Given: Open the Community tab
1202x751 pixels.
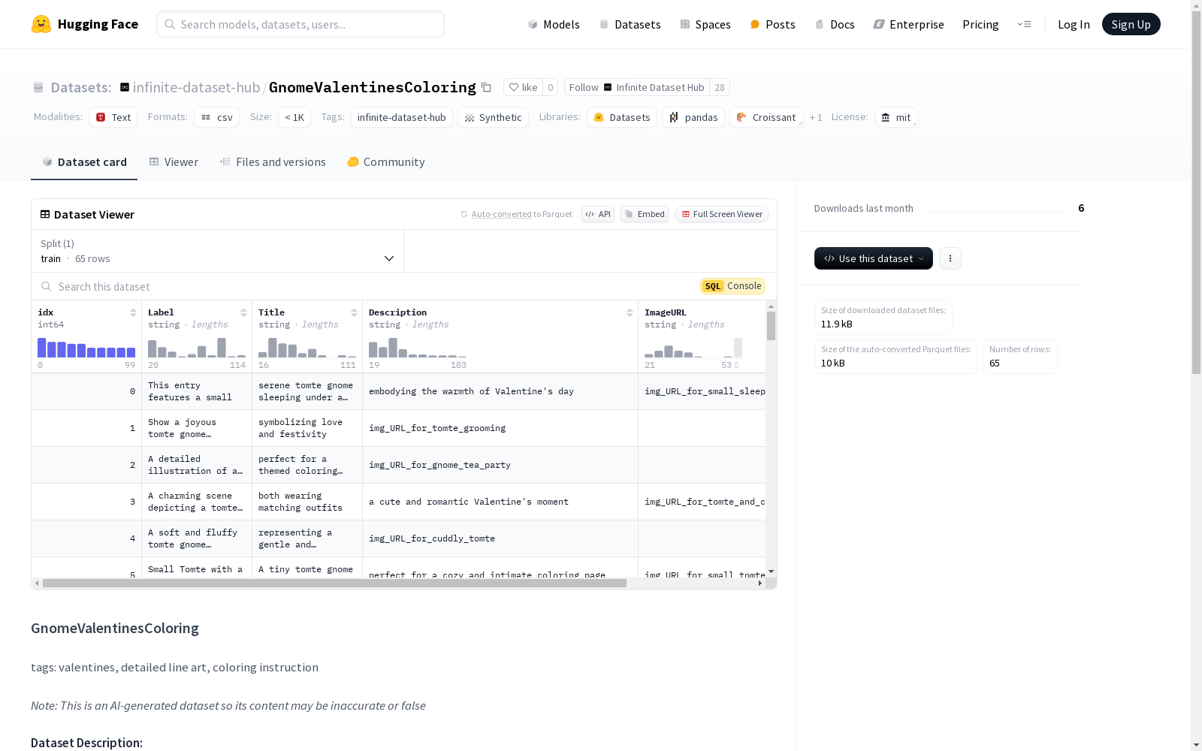Looking at the screenshot, I should tap(386, 162).
